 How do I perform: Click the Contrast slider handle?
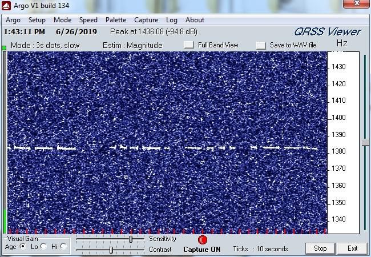pos(111,250)
